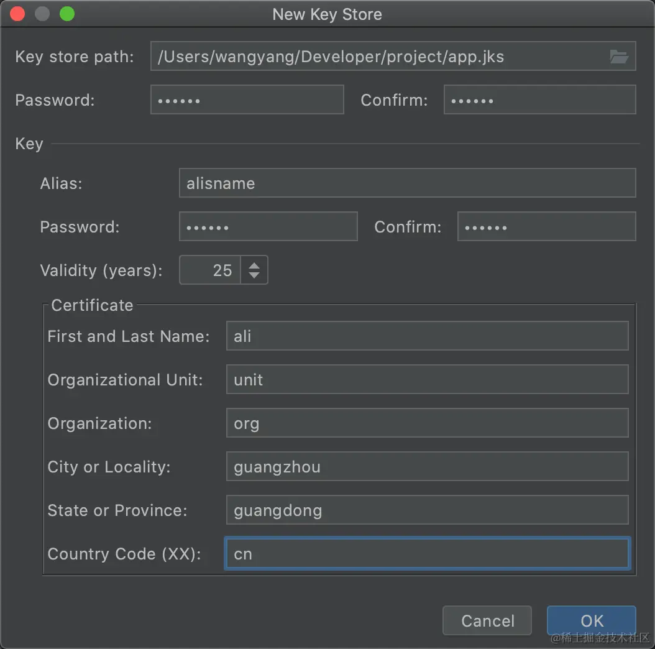Click the OK button

(x=591, y=620)
